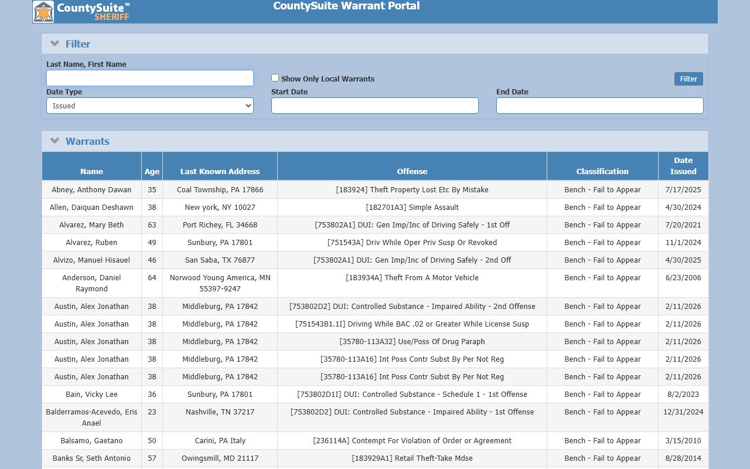Click address Sunbury in Bain, Vicky Lee row
The height and width of the screenshot is (469, 750).
pyautogui.click(x=220, y=394)
